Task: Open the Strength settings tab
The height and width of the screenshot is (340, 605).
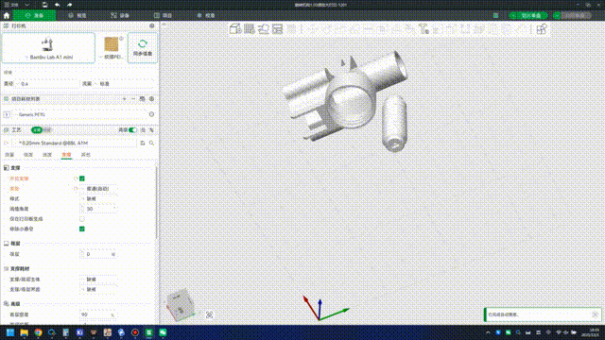Action: [28, 155]
